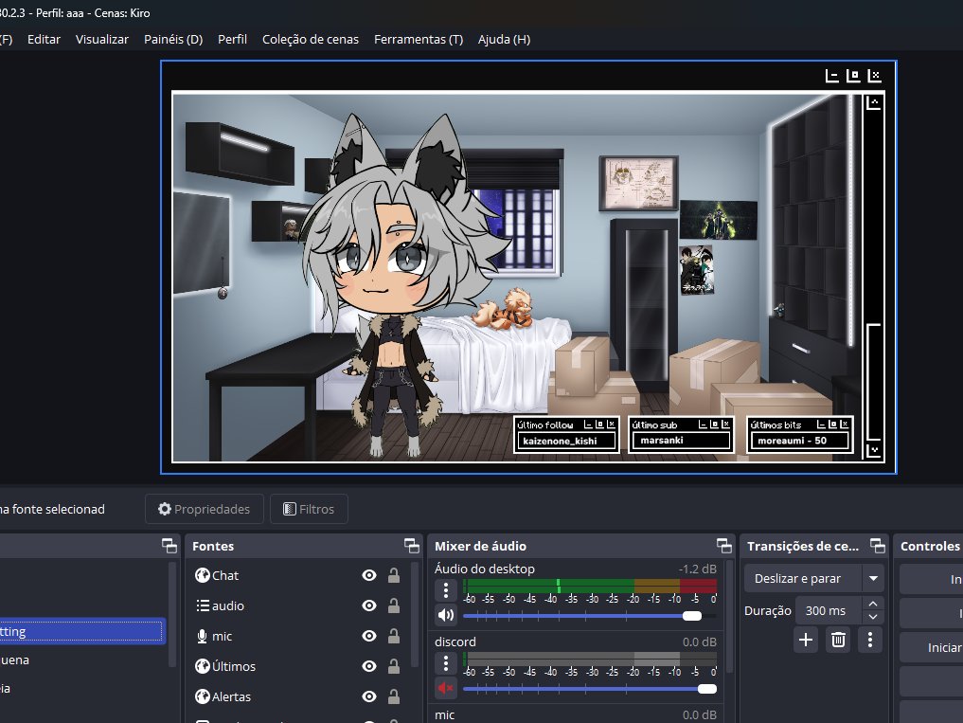Click the globe icon of Últimos source
963x723 pixels.
click(202, 666)
